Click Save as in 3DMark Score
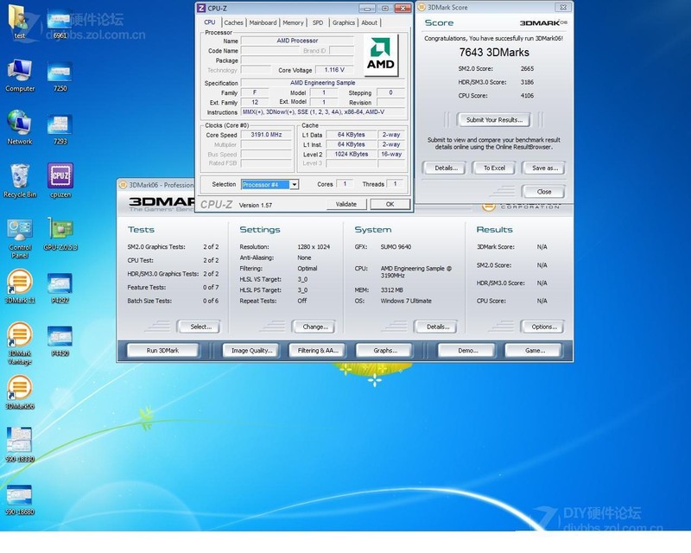 pyautogui.click(x=545, y=168)
